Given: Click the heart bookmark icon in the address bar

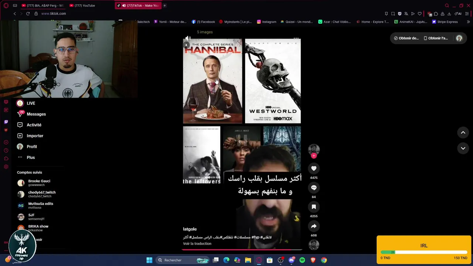Looking at the screenshot, I should (419, 14).
